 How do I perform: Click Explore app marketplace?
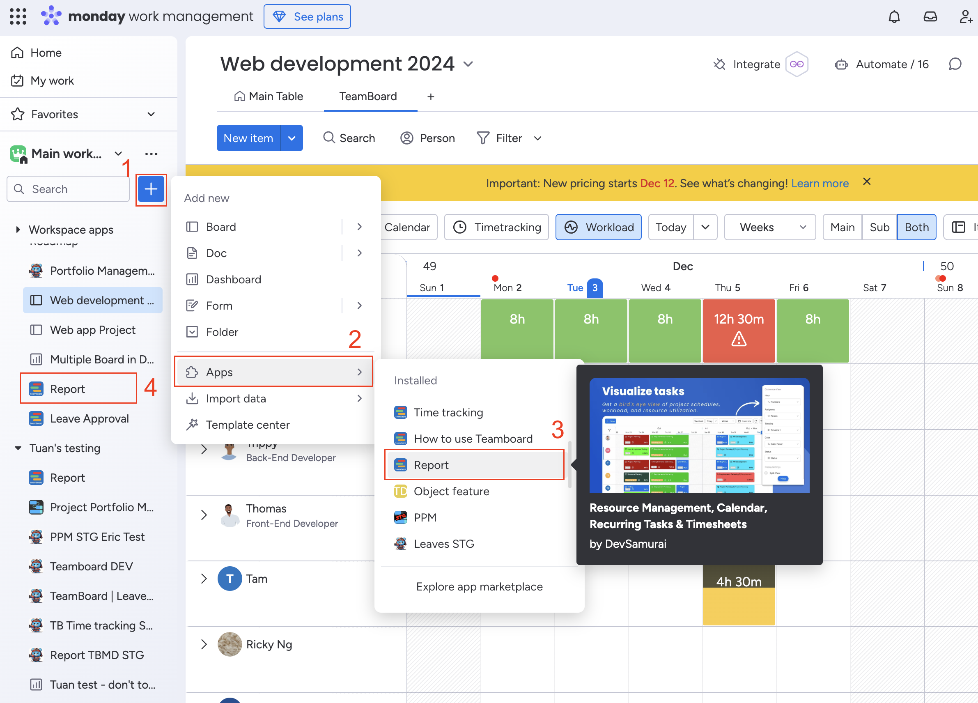[480, 586]
